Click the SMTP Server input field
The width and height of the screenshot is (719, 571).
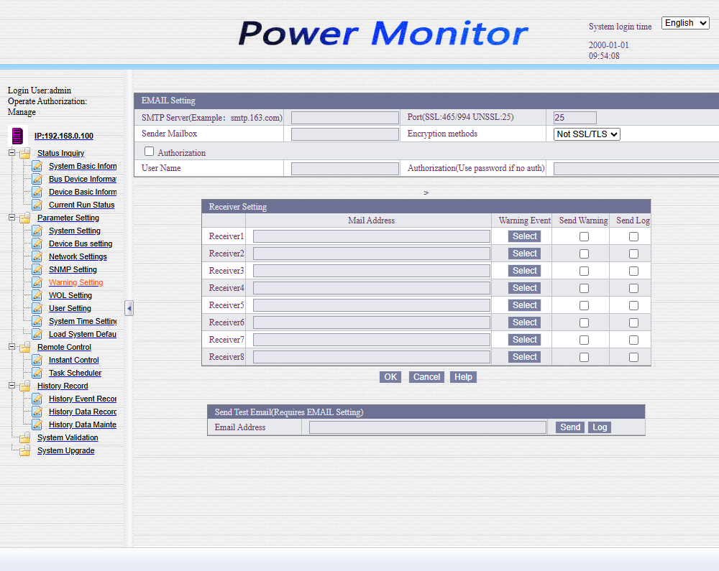pyautogui.click(x=344, y=118)
